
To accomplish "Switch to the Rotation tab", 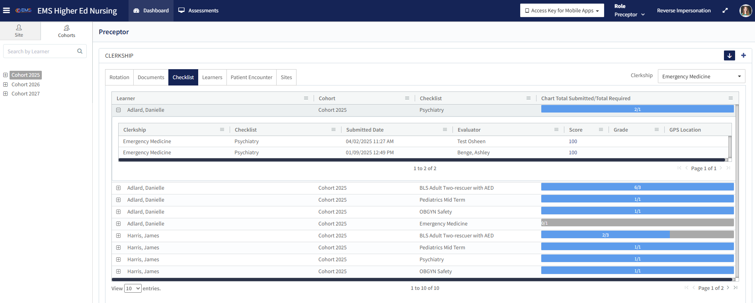I will [x=119, y=78].
